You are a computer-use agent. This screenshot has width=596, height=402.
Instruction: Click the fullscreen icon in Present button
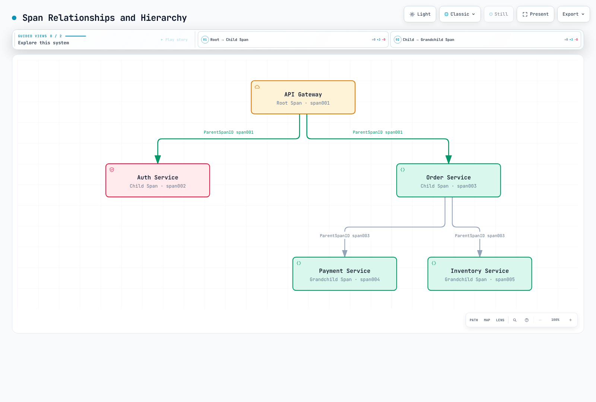tap(525, 15)
